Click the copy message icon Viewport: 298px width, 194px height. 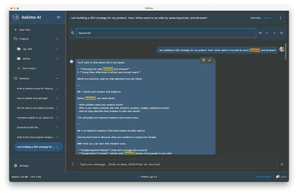click(x=204, y=60)
